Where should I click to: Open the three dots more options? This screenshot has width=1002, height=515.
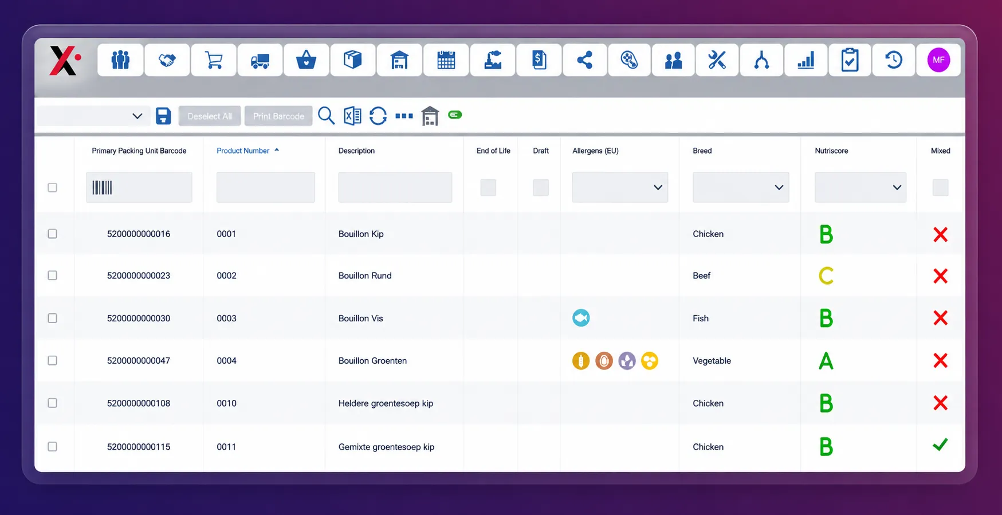pyautogui.click(x=404, y=116)
